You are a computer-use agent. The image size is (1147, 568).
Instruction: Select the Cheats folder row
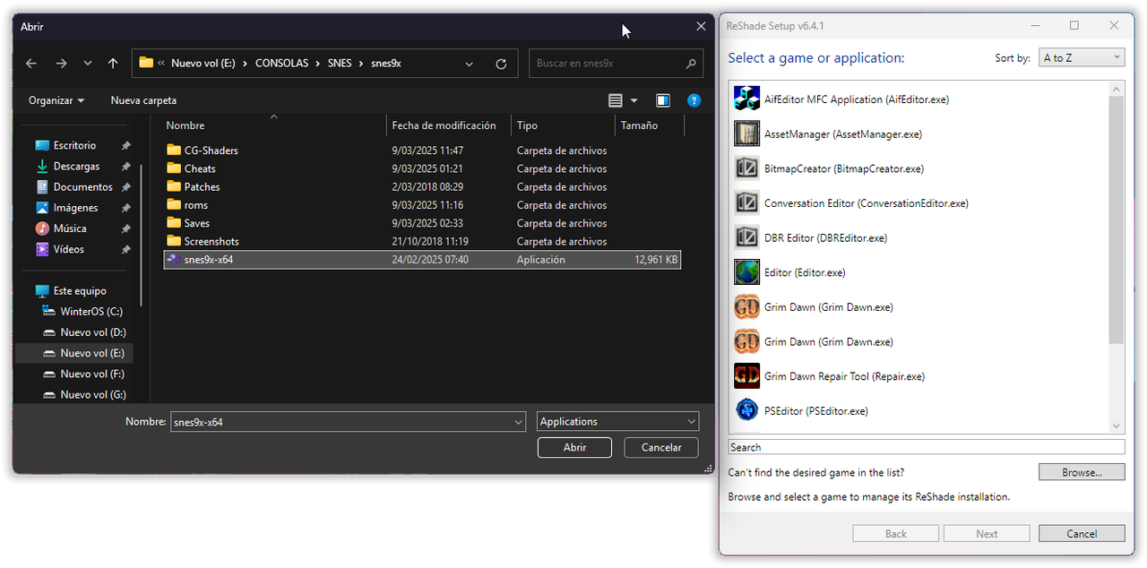pyautogui.click(x=423, y=168)
